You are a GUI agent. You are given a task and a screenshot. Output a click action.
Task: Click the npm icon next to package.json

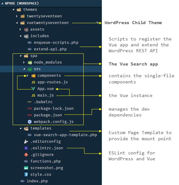point(30,115)
